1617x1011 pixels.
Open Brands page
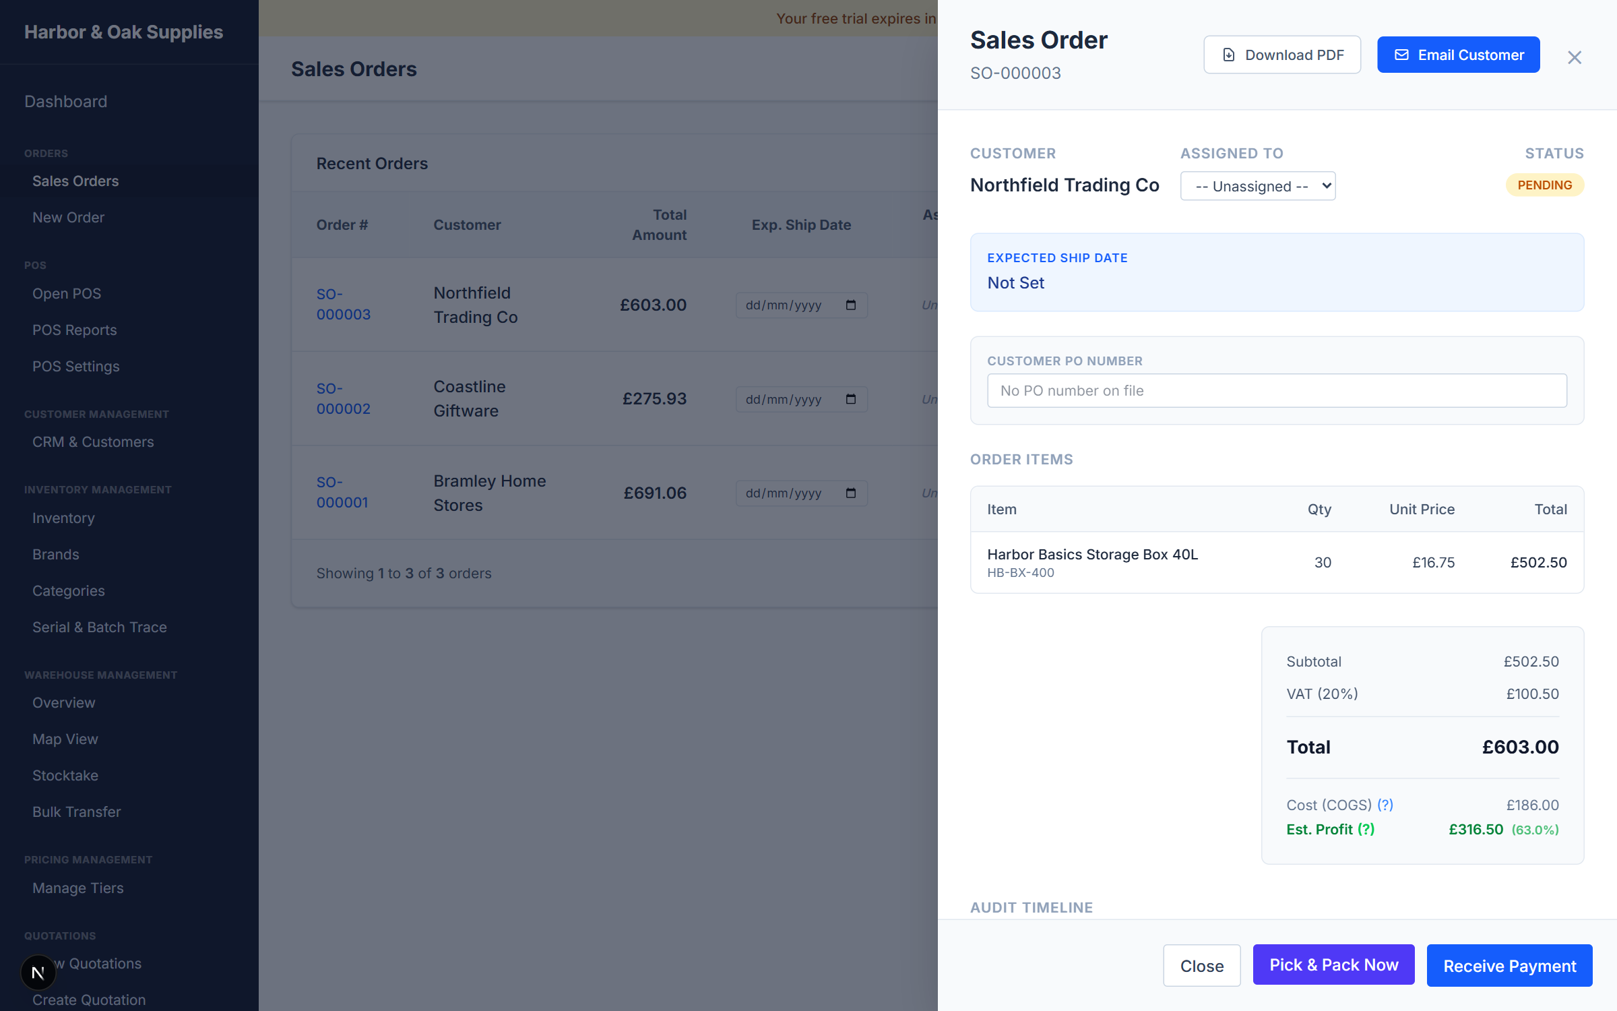tap(56, 554)
